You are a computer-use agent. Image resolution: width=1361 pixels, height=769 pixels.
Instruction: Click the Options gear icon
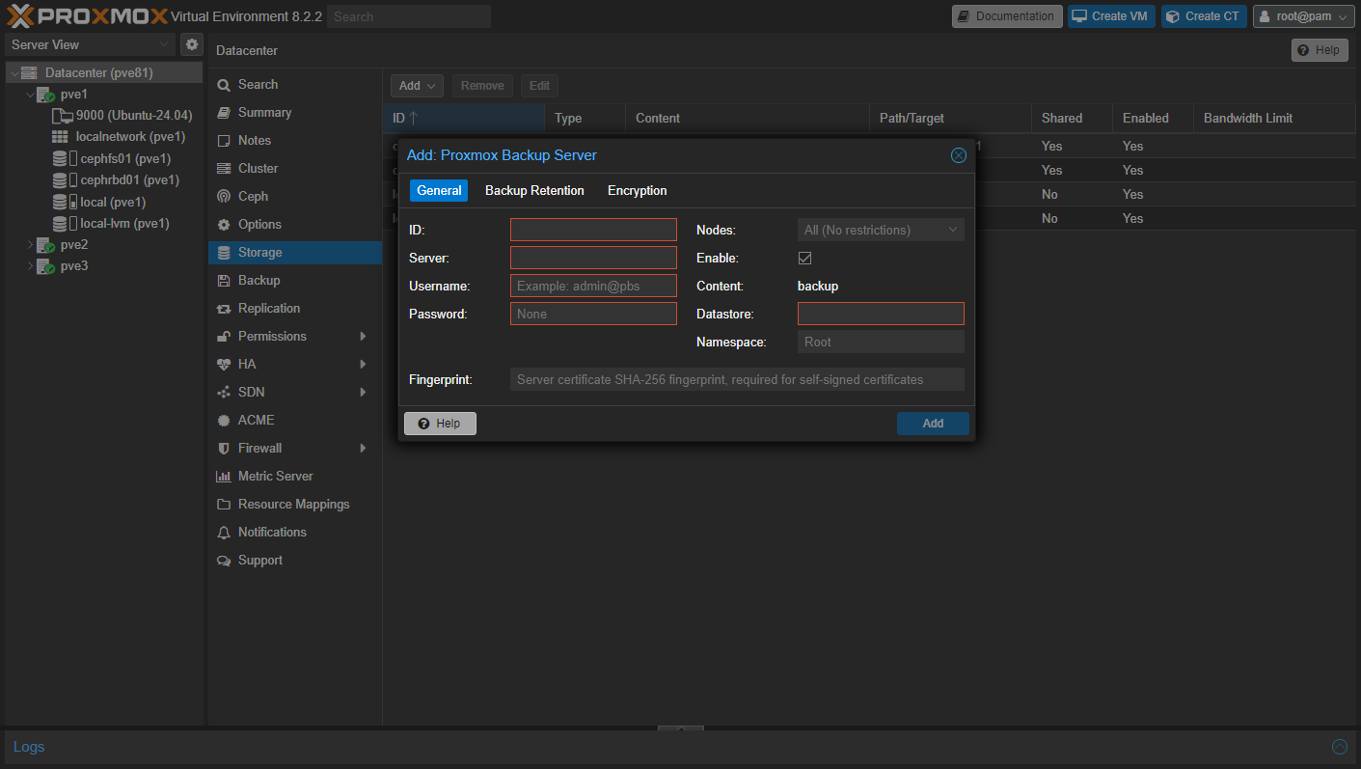click(224, 225)
